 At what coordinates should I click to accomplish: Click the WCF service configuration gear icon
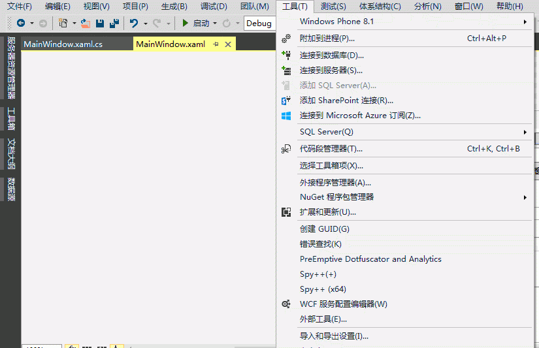click(286, 304)
